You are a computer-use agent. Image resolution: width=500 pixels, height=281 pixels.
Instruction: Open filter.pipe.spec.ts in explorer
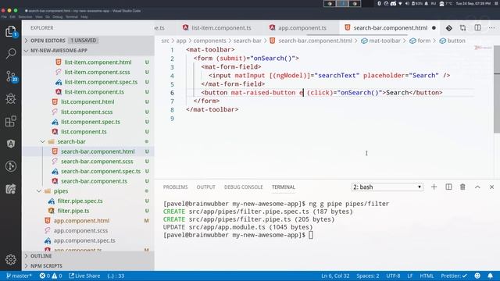point(80,201)
